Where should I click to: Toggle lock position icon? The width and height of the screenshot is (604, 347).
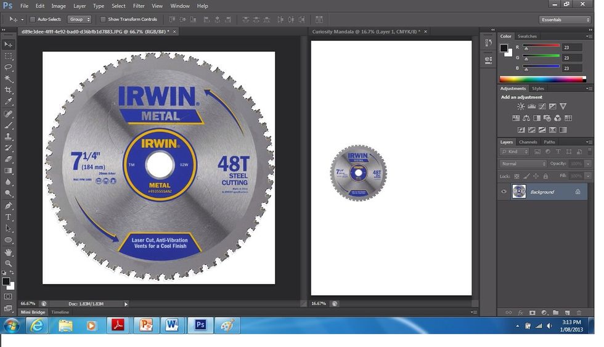point(536,176)
